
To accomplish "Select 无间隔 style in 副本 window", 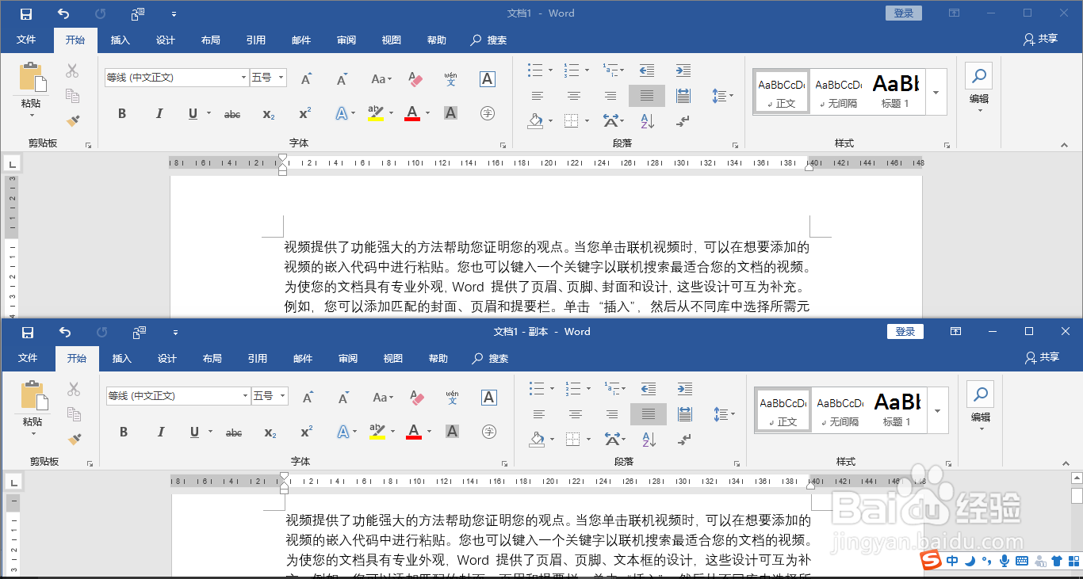I will pyautogui.click(x=840, y=410).
